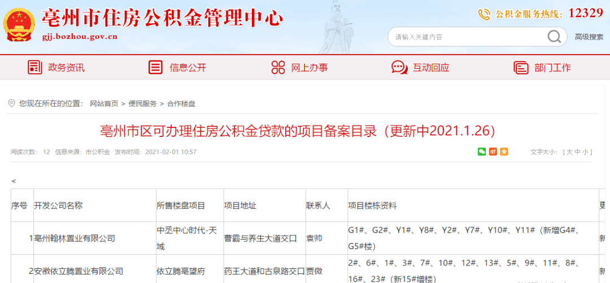Screen dimensions: 610x283
Task: Click the 开发公司名称 column header
Action: 58,205
